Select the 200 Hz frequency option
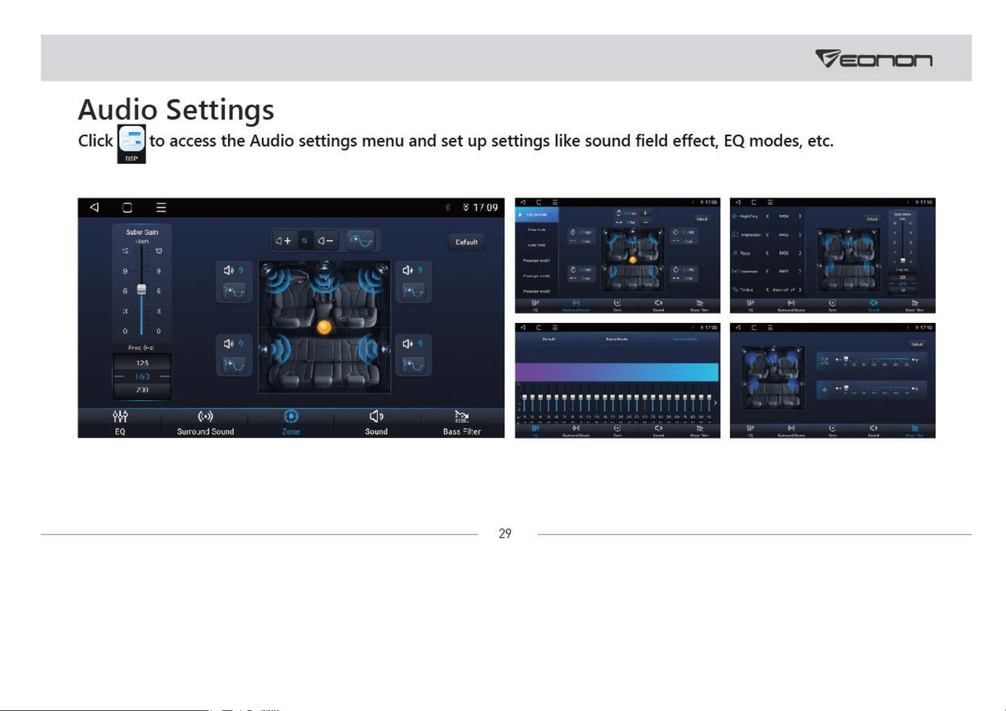The height and width of the screenshot is (711, 1006). click(142, 390)
